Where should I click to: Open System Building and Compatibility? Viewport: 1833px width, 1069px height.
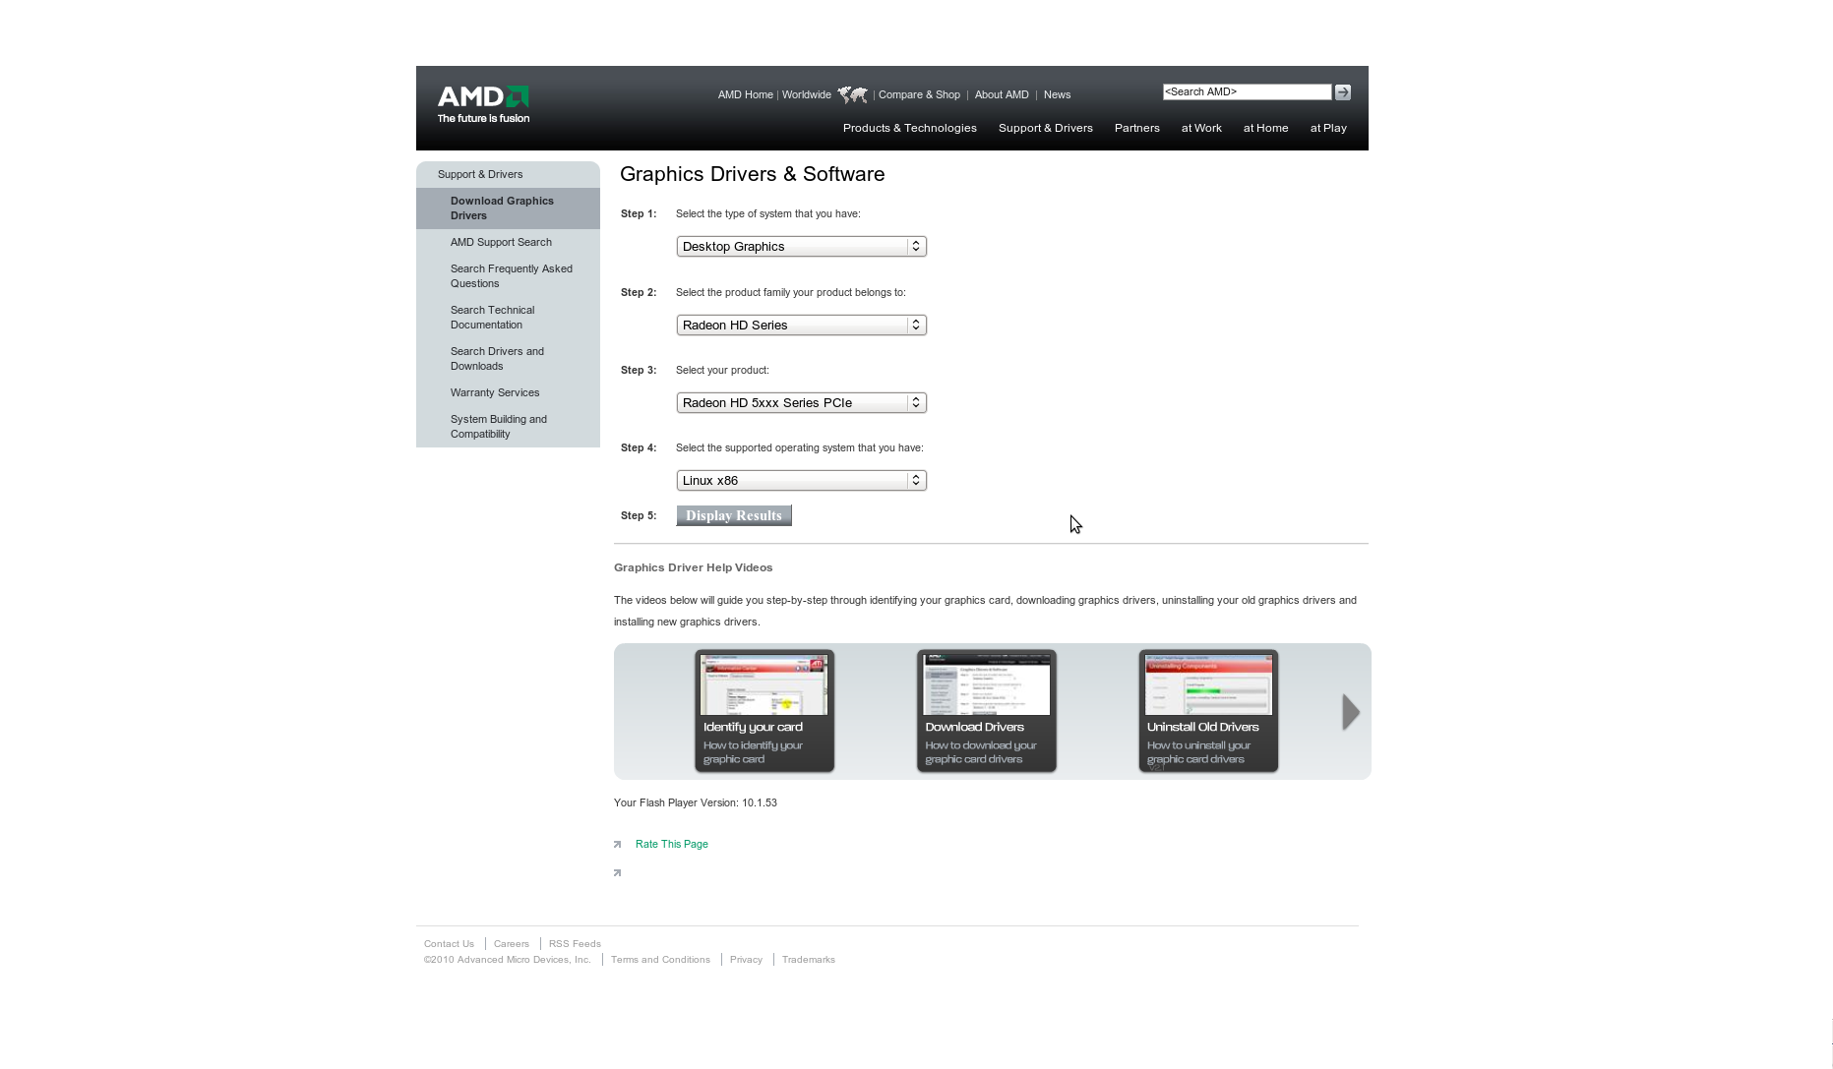coord(498,426)
